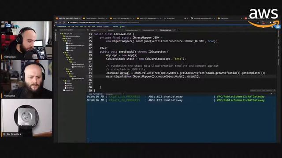Open the Run menu
This screenshot has height=158, width=282.
pyautogui.click(x=89, y=27)
